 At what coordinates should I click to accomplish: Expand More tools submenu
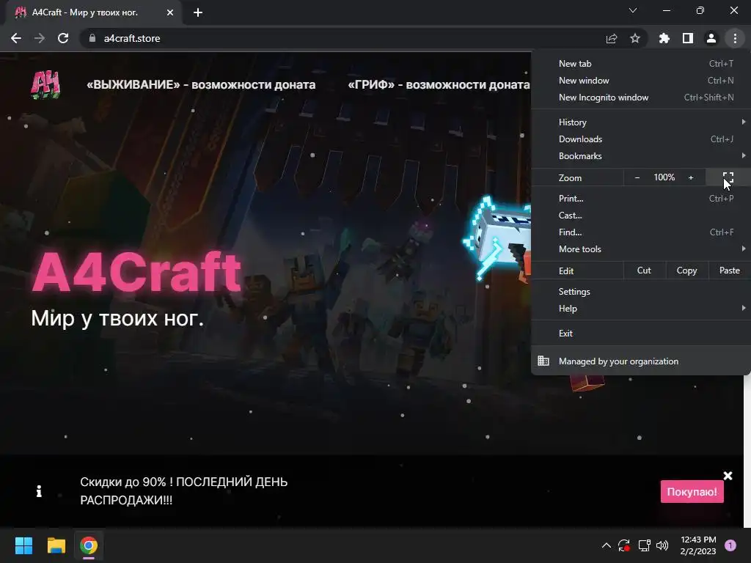[x=641, y=249]
